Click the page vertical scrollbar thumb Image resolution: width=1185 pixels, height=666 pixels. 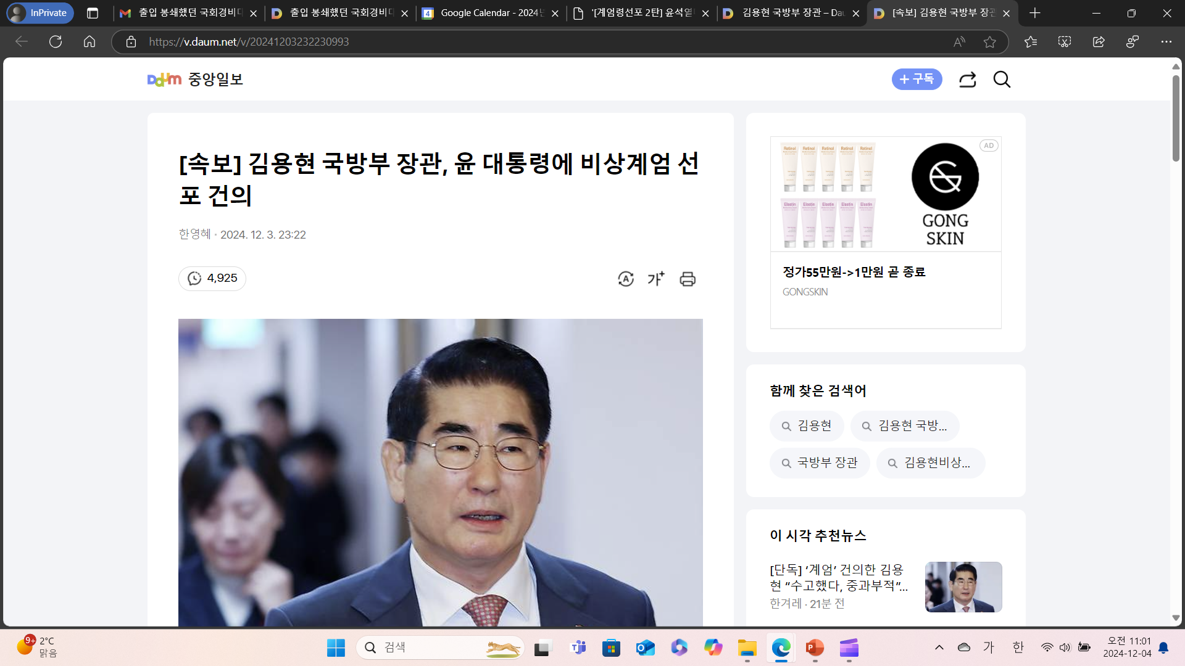pos(1176,117)
